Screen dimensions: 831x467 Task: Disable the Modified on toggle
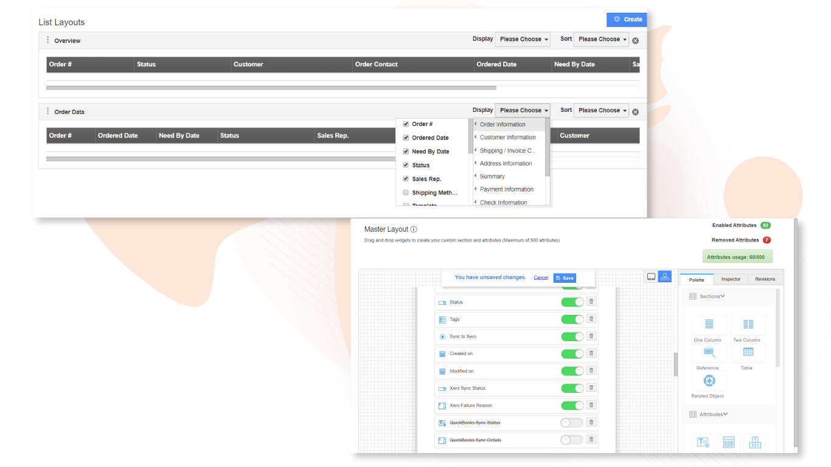point(572,371)
